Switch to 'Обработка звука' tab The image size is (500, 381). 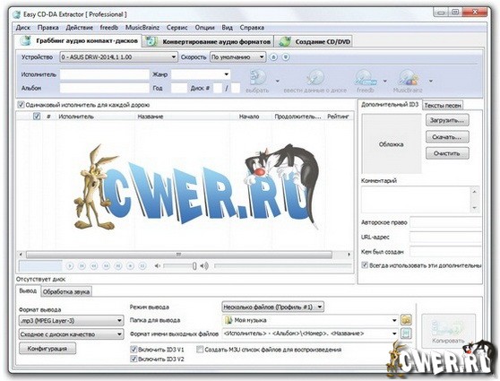pyautogui.click(x=66, y=291)
